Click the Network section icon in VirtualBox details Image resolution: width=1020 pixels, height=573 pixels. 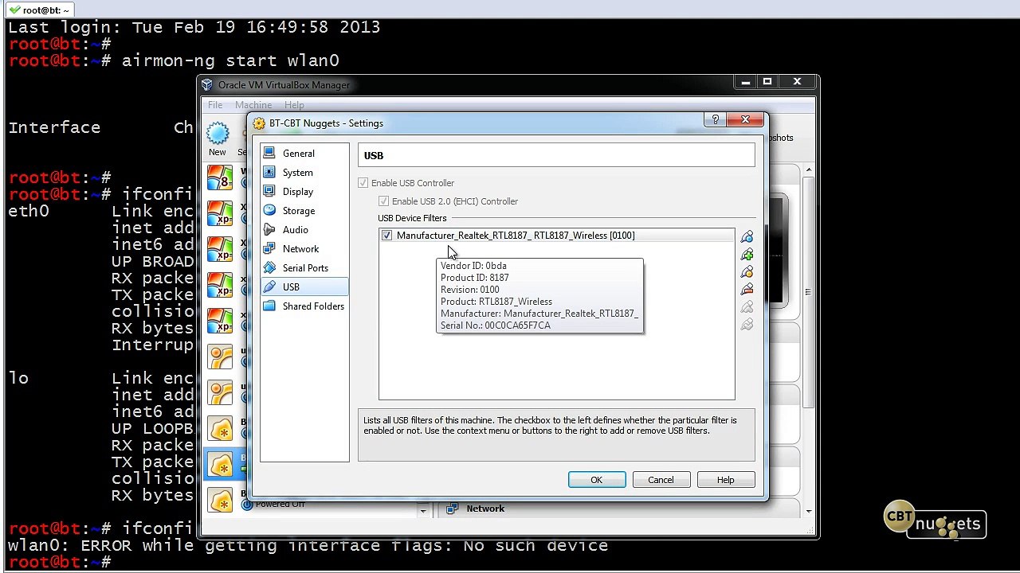pos(452,509)
